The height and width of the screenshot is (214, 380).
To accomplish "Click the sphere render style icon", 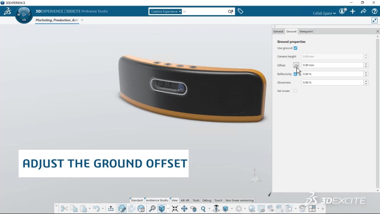I will (252, 208).
